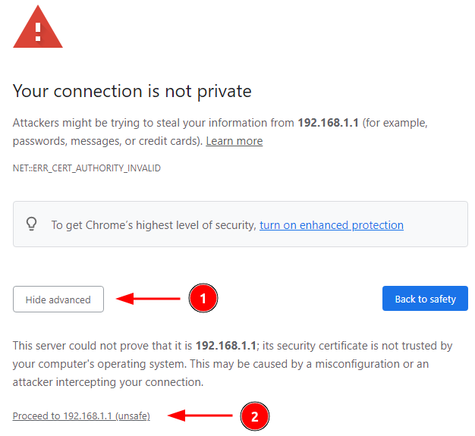475x436 pixels.
Task: Collapse details with Hide advanced
Action: (x=58, y=300)
